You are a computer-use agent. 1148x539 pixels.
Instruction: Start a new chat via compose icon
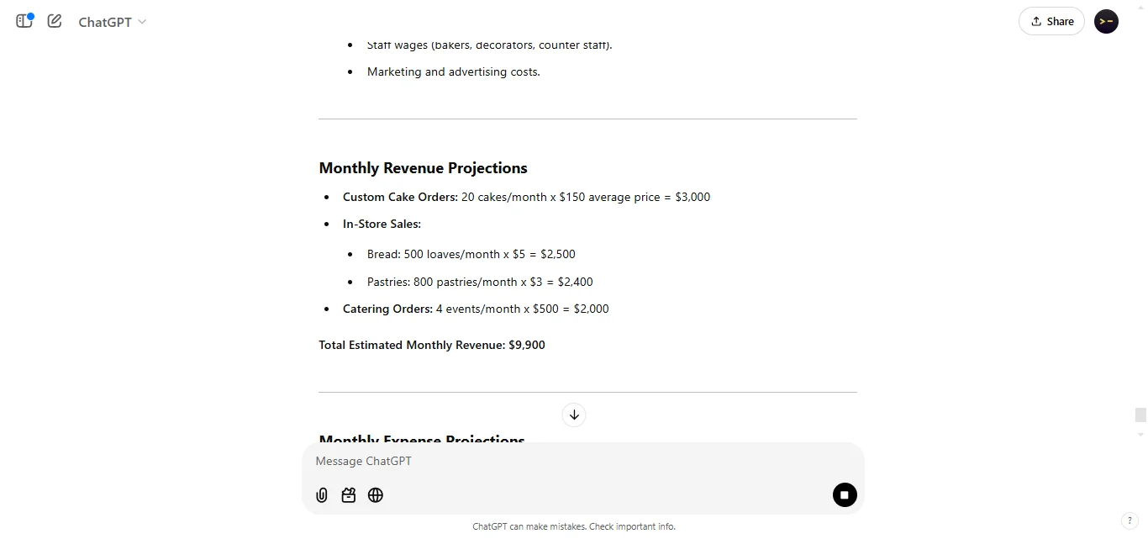point(54,21)
